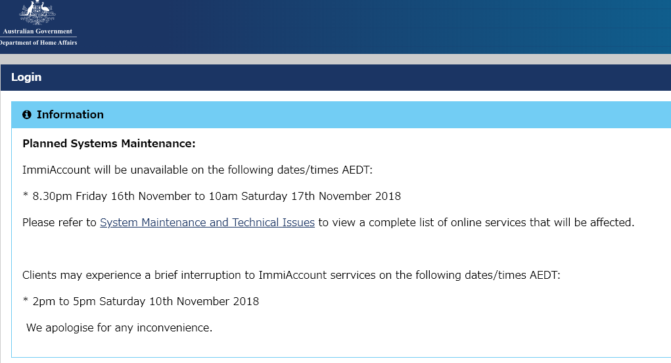Click the We apologise for any inconvenience text
Image resolution: width=671 pixels, height=363 pixels.
(119, 328)
